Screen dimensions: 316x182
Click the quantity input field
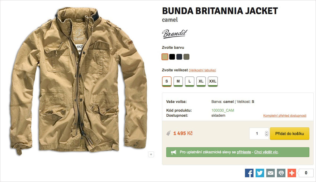click(257, 133)
